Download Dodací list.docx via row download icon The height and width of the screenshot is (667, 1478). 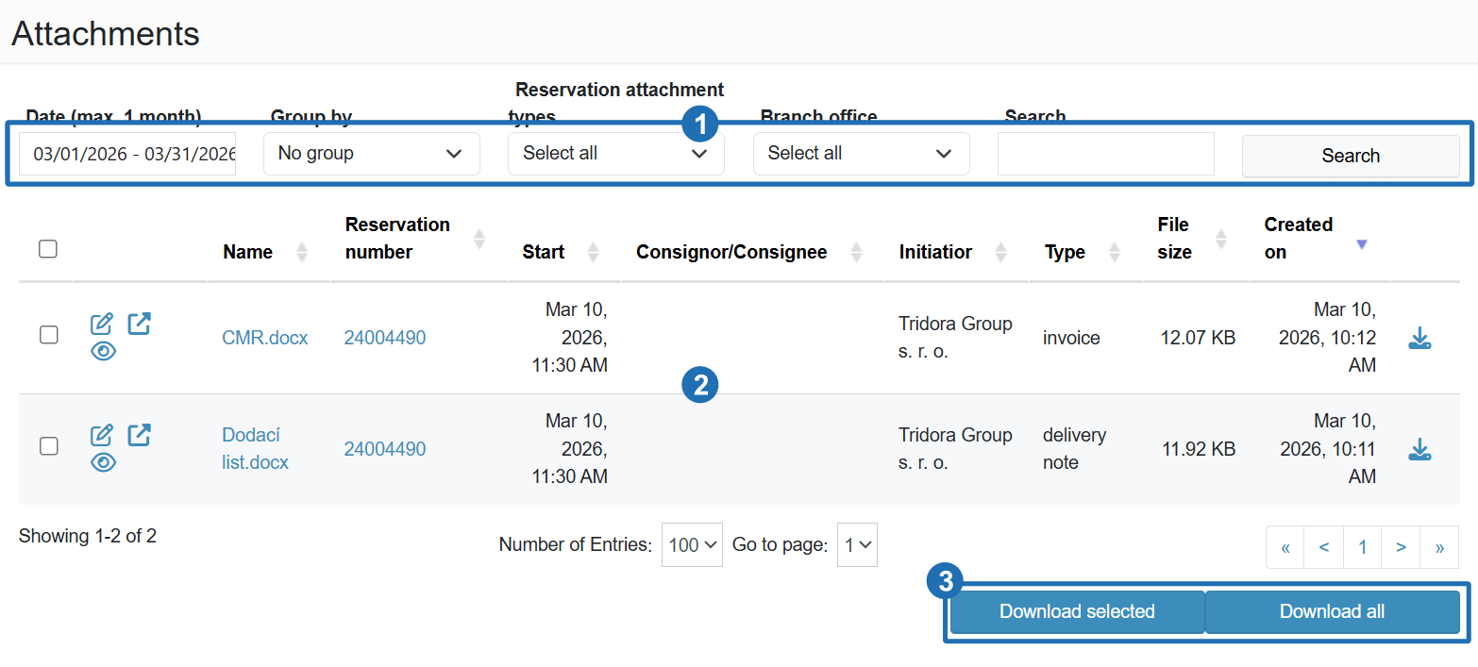click(x=1419, y=449)
